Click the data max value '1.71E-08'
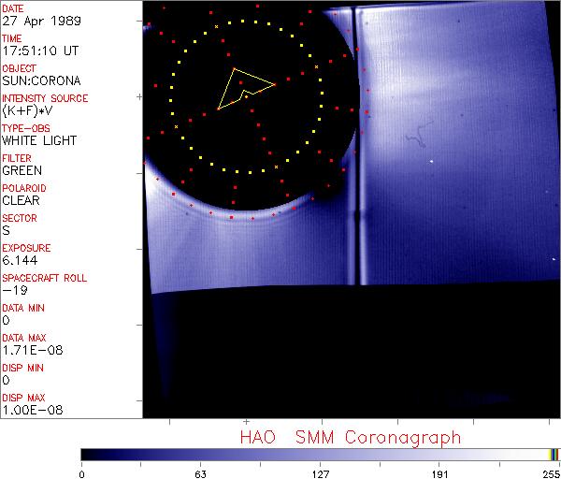 pos(27,350)
